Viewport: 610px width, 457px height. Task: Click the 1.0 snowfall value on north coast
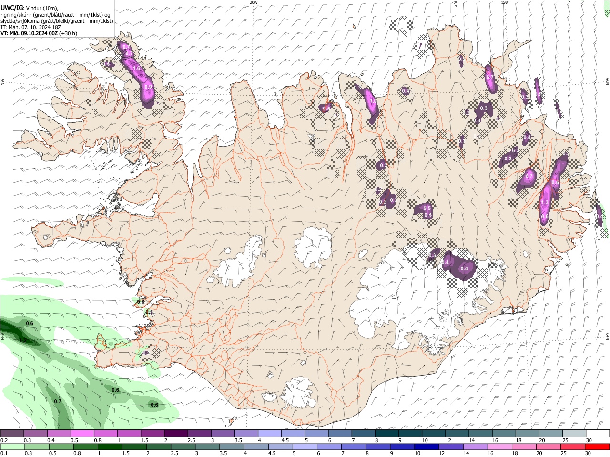tap(374, 101)
